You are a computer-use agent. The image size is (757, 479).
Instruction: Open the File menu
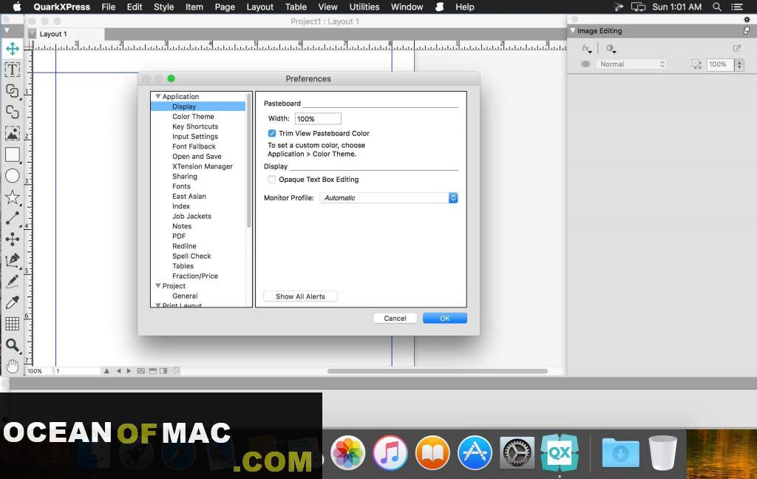109,7
